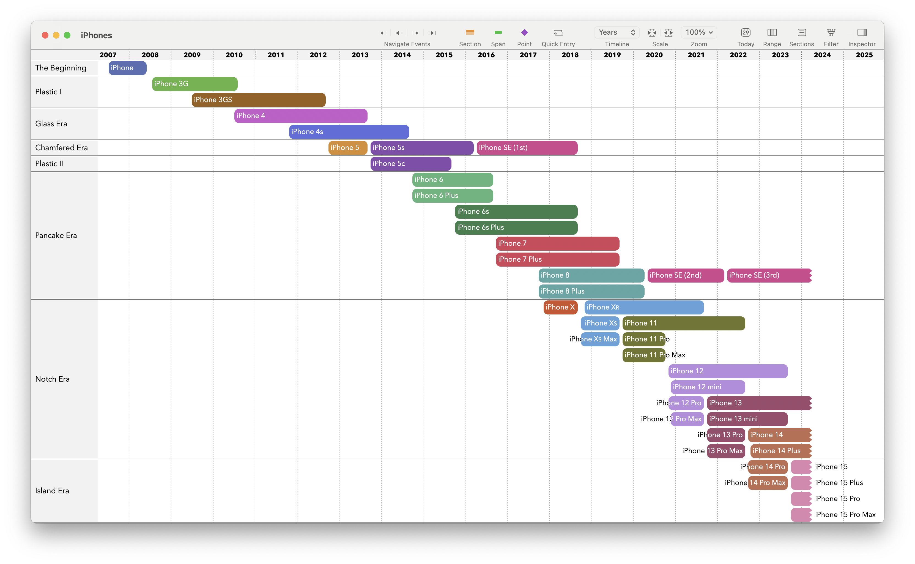Select the iPhone 6s Plus span
Viewport: 915px width, 564px height.
point(516,228)
